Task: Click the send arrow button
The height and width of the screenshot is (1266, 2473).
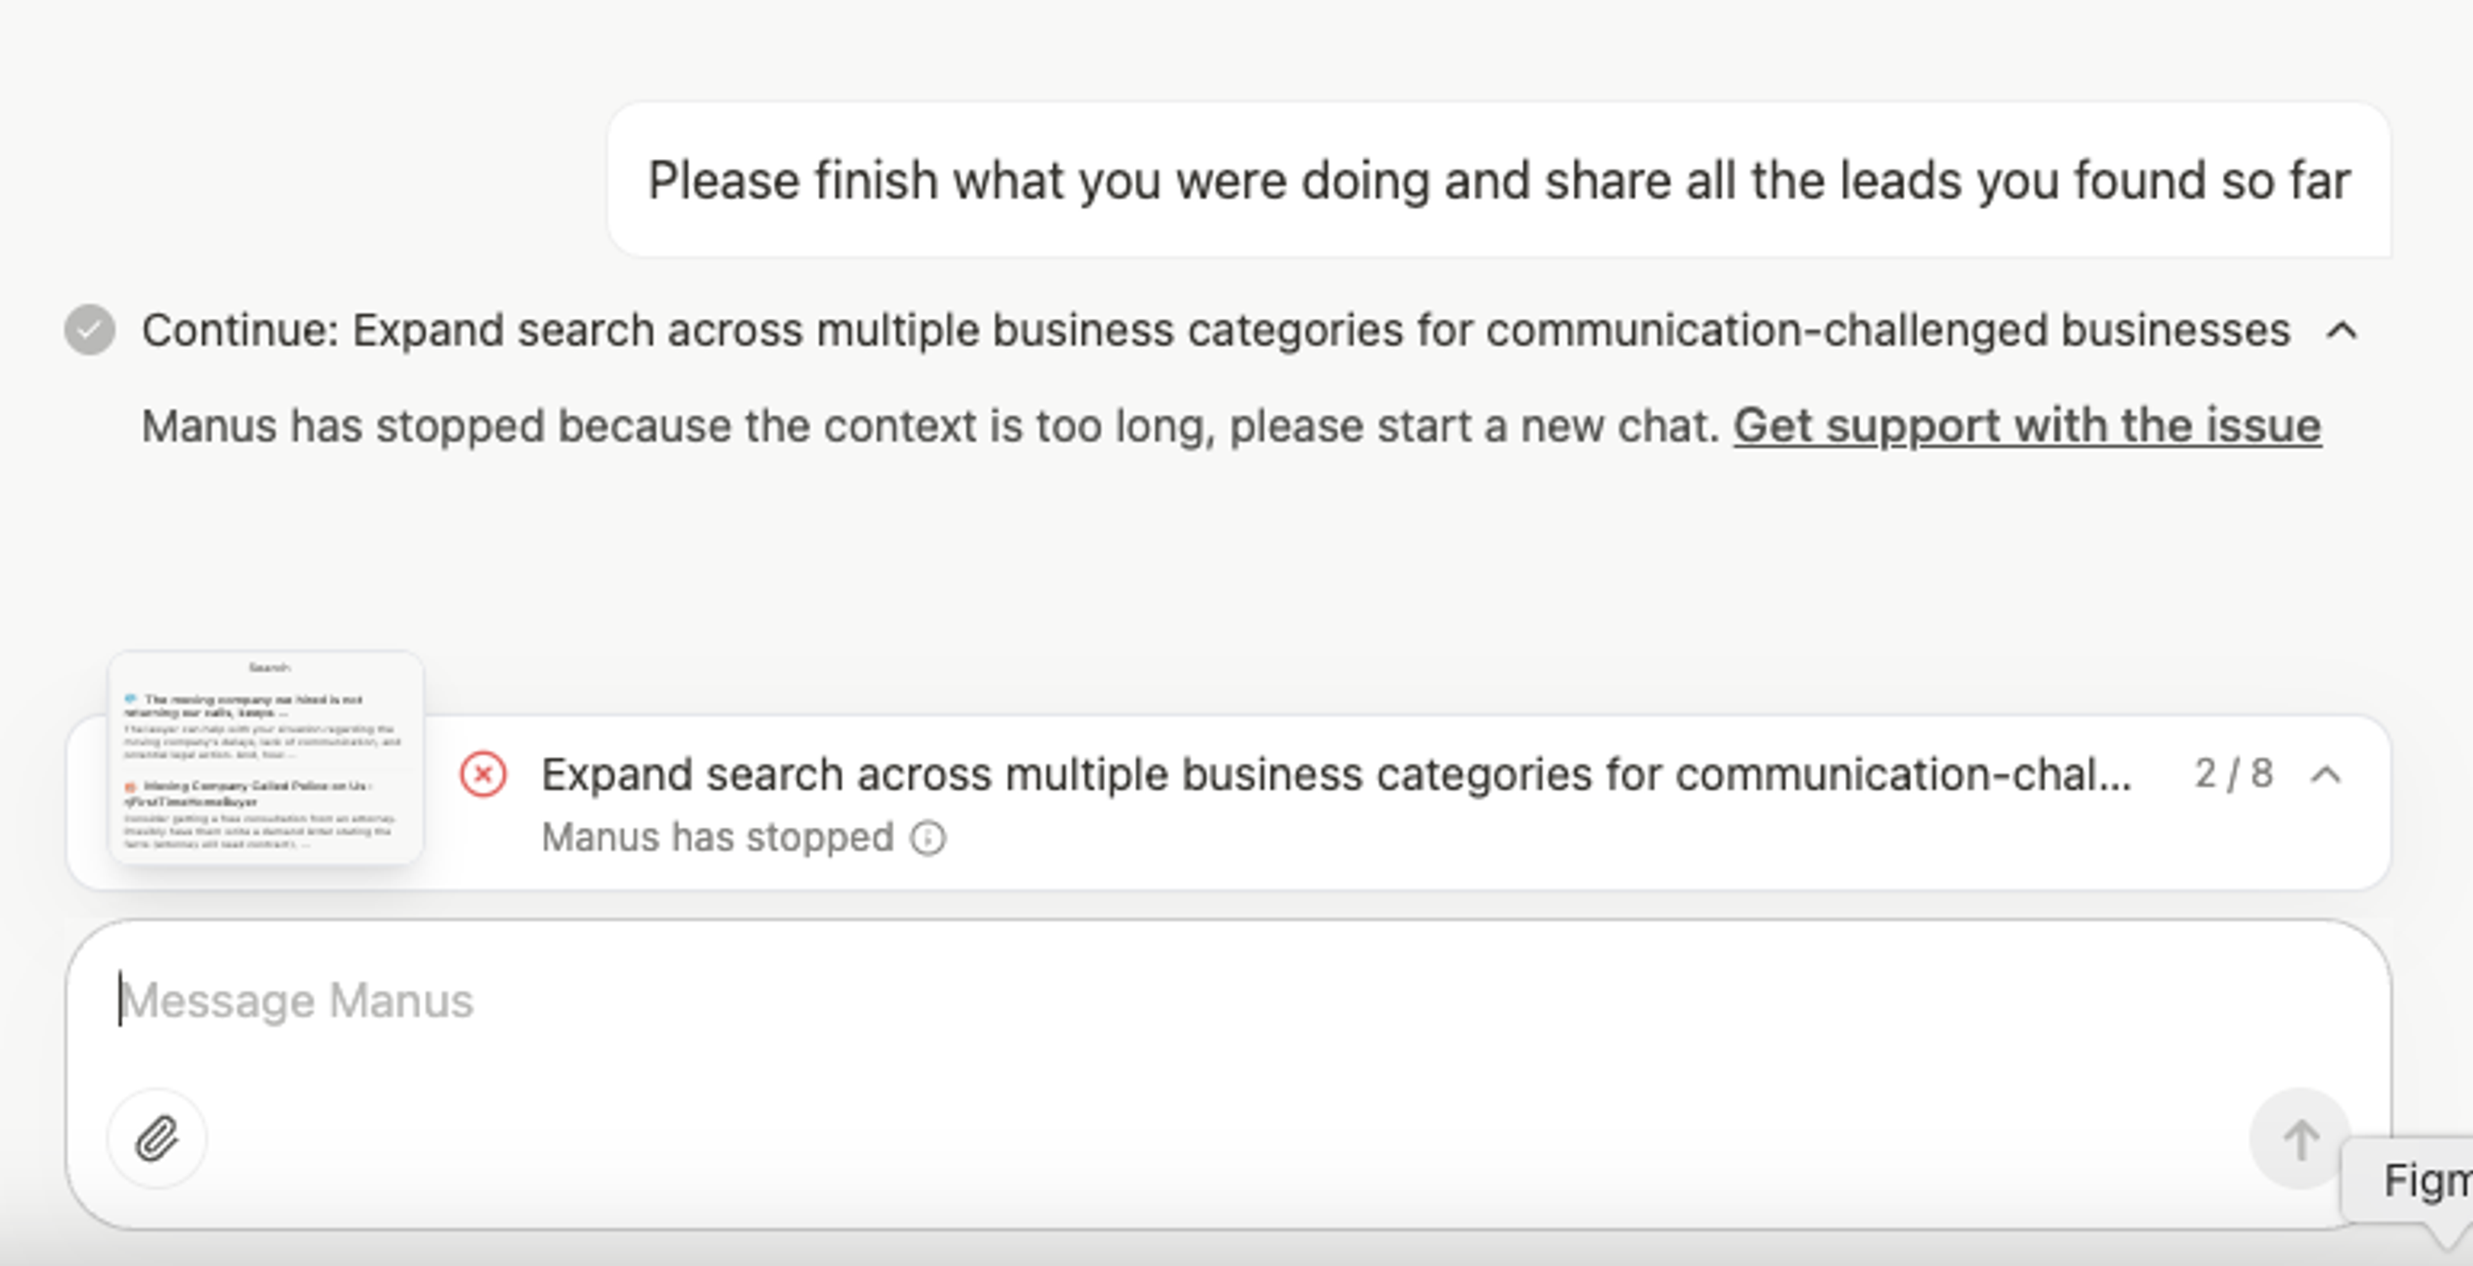Action: tap(2299, 1139)
